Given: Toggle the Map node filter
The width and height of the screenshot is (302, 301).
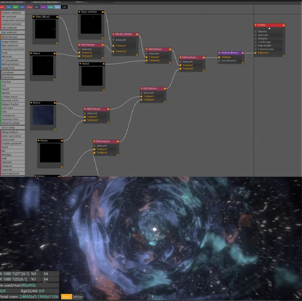Looking at the screenshot, I should coord(29,7).
